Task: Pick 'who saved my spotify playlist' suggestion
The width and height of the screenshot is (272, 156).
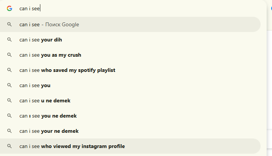Action: click(130, 70)
